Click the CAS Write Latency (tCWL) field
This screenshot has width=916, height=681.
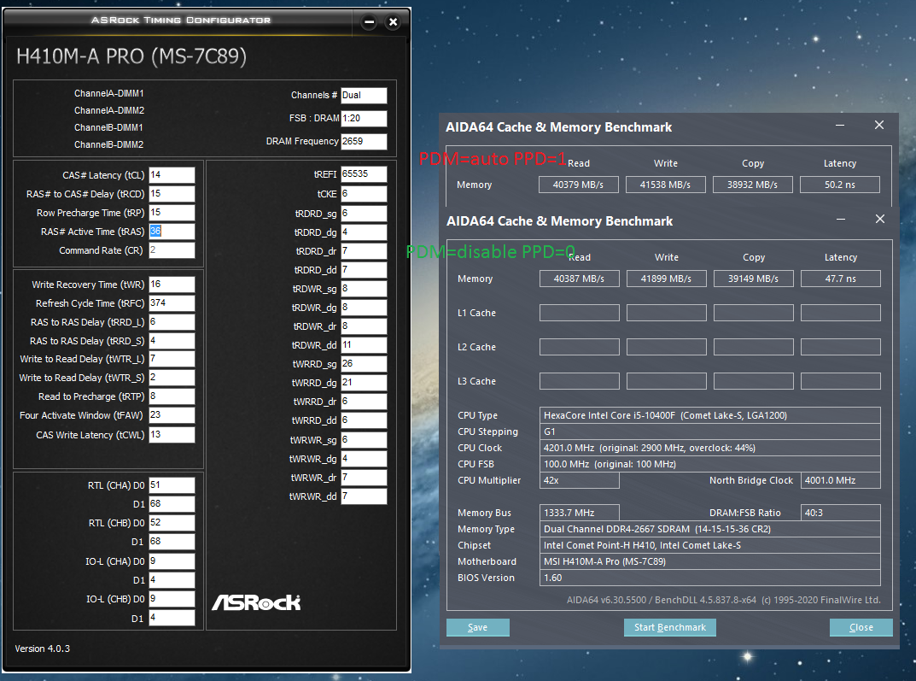(x=172, y=435)
